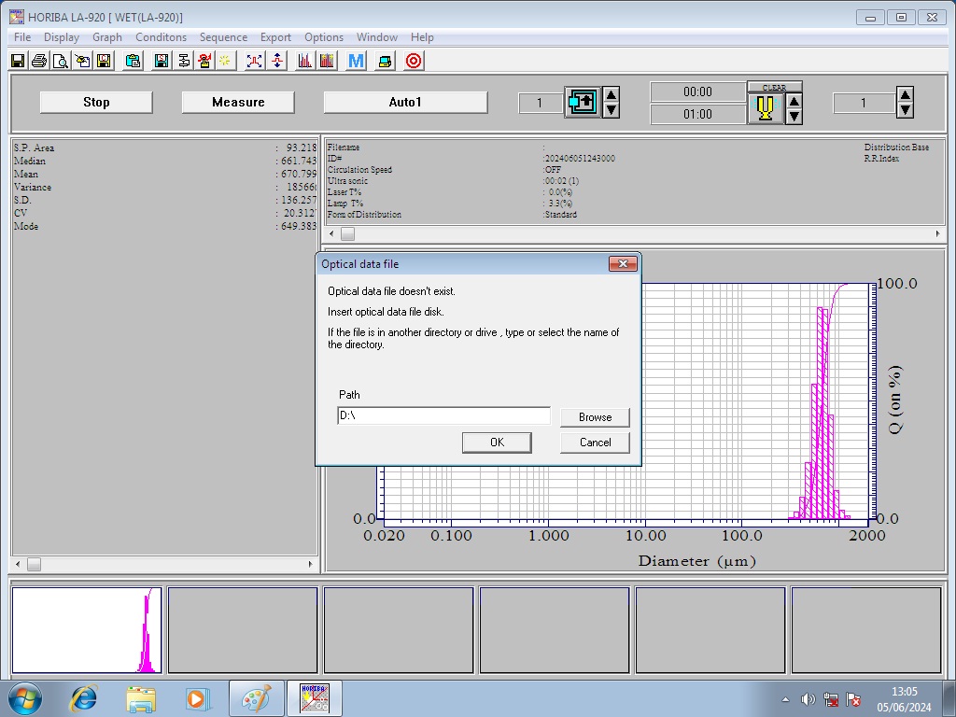Click the HORIBA application icon in the taskbar
The height and width of the screenshot is (717, 956).
click(314, 697)
